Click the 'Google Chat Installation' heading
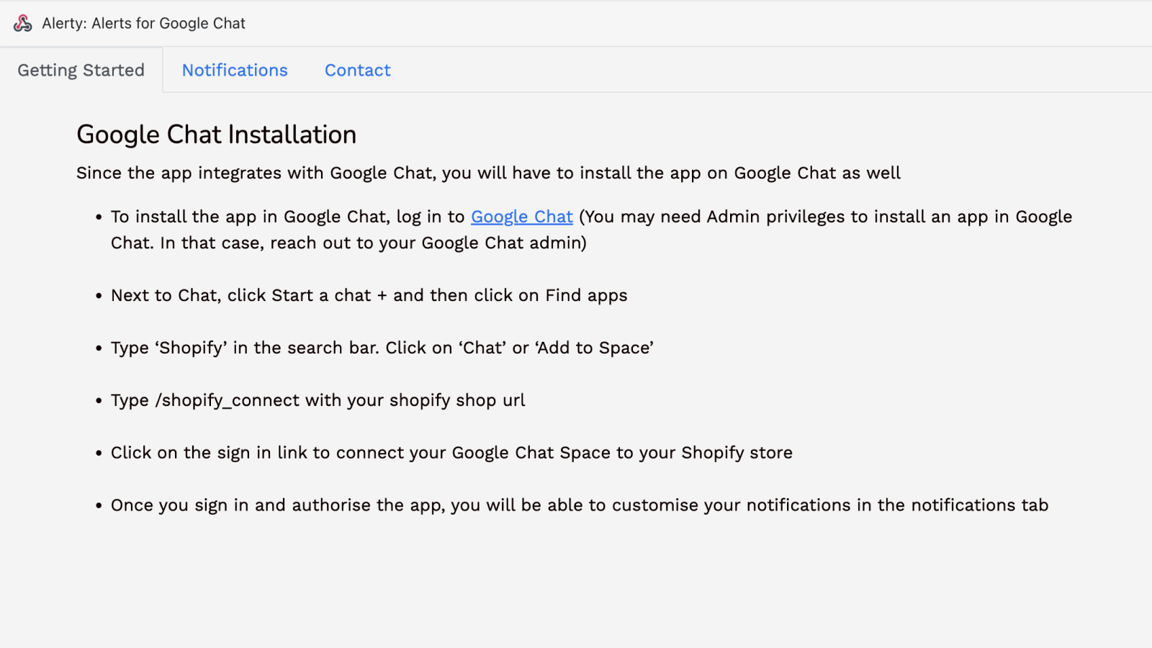 [215, 134]
